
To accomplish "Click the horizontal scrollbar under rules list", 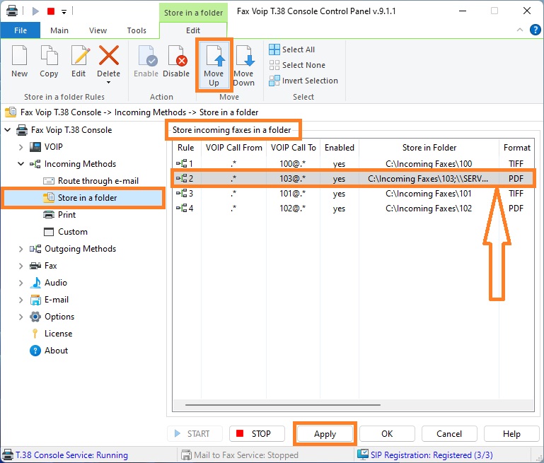I will pyautogui.click(x=283, y=404).
